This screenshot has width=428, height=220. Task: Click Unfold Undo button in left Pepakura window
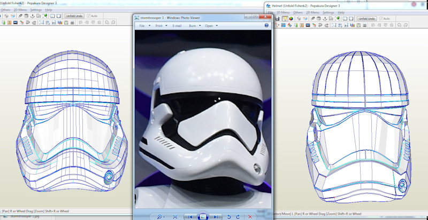[74, 16]
